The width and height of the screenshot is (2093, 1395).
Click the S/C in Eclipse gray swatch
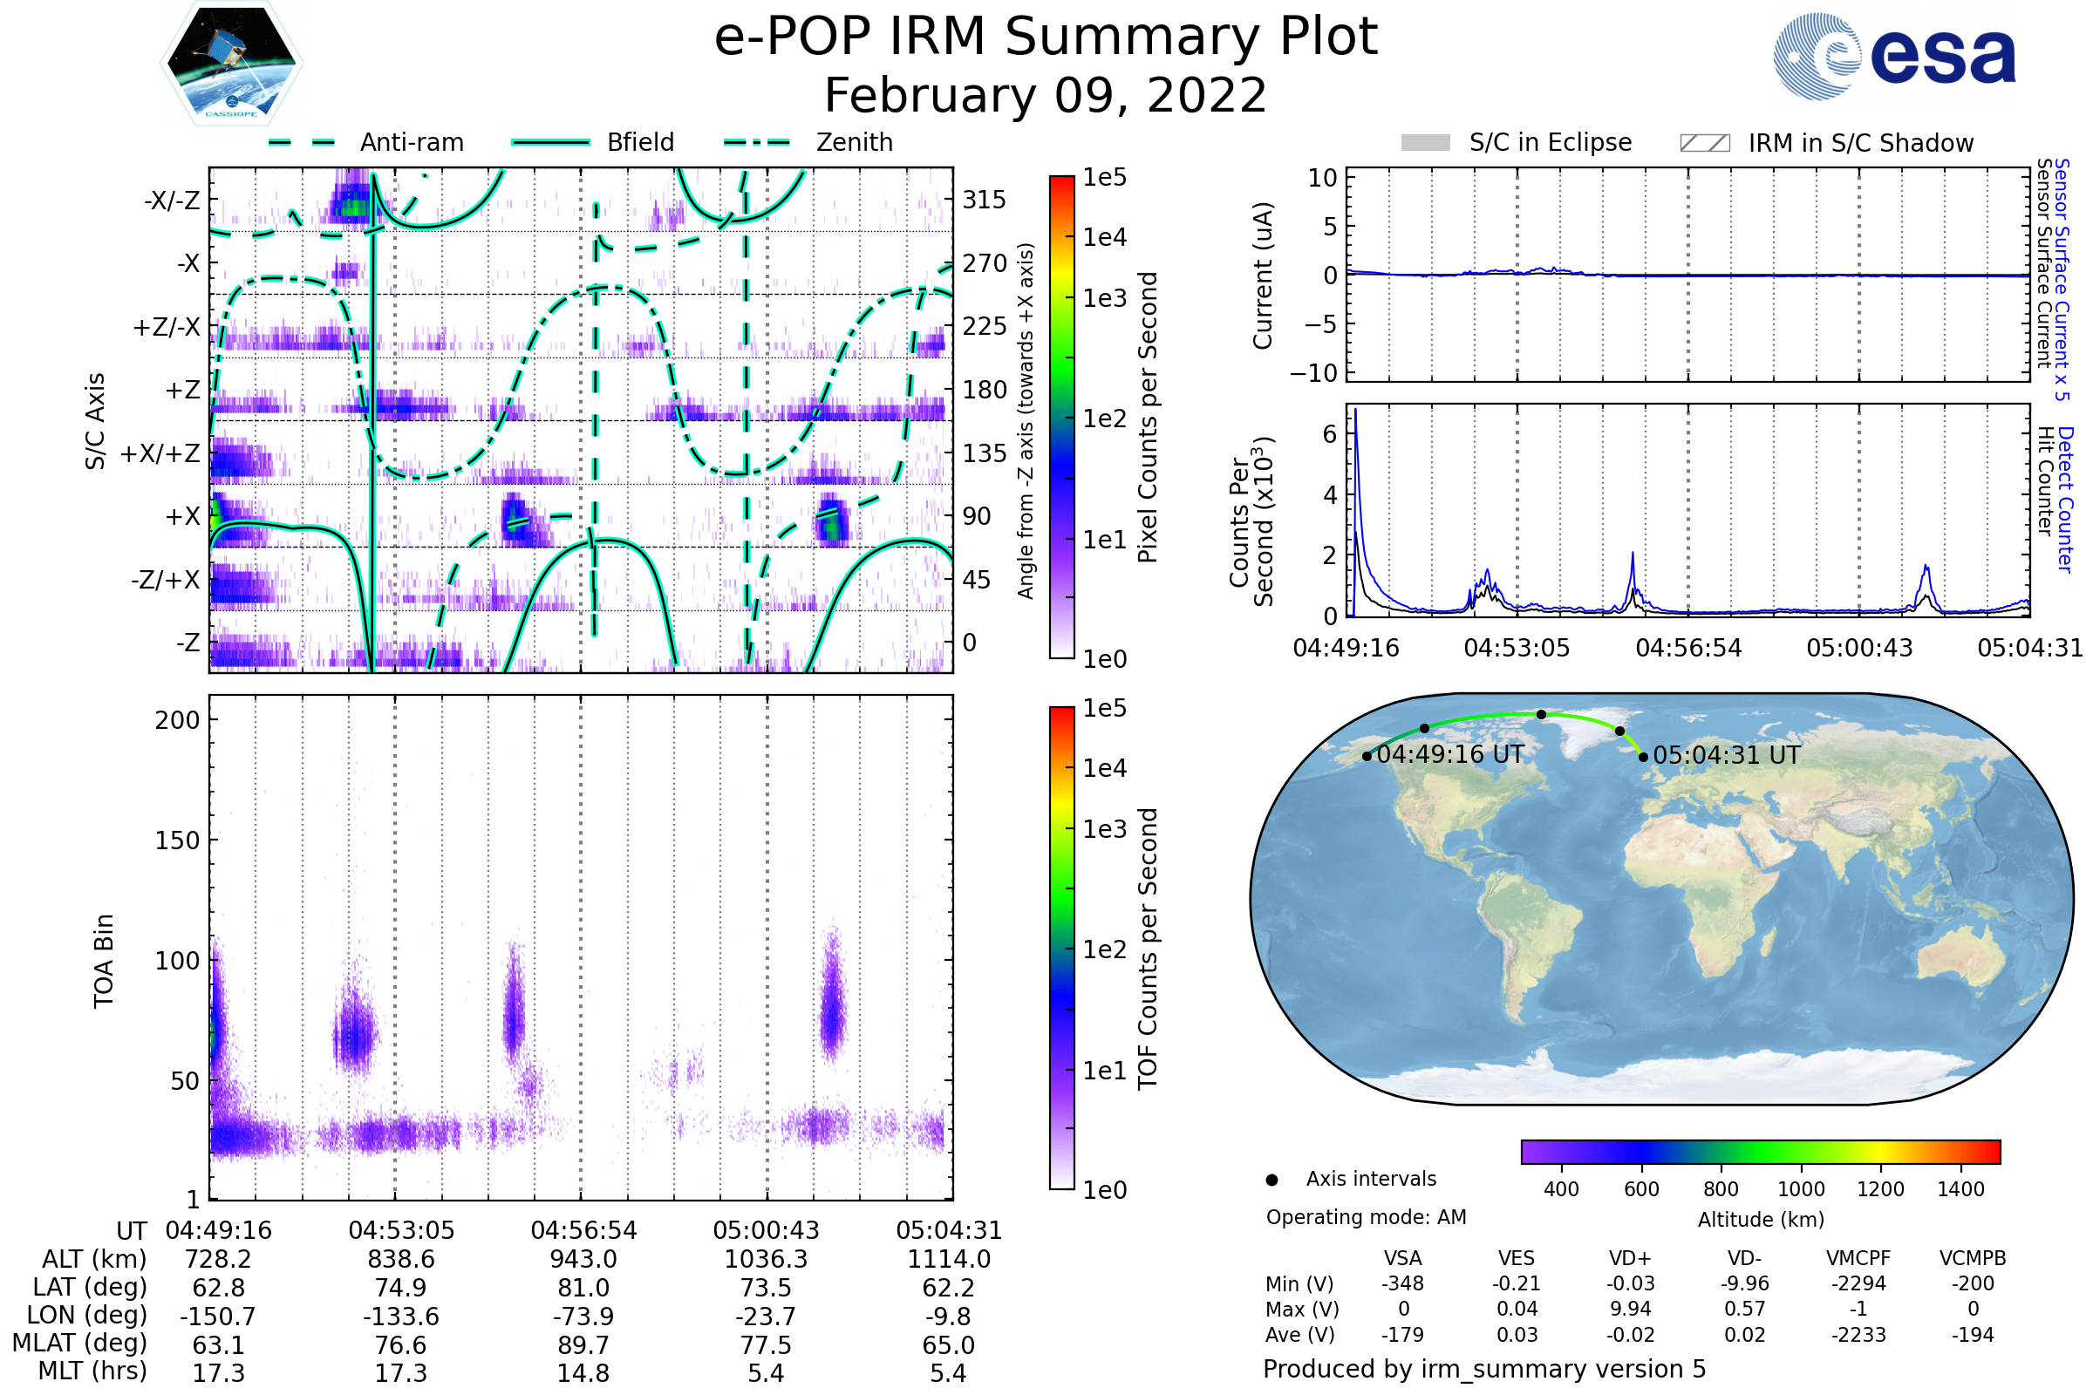1425,142
